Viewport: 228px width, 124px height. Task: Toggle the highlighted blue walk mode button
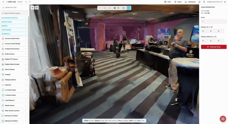tap(129, 8)
